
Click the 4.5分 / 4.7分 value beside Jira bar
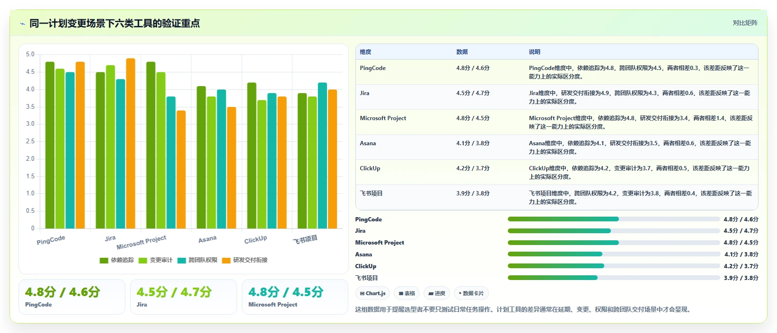[741, 231]
